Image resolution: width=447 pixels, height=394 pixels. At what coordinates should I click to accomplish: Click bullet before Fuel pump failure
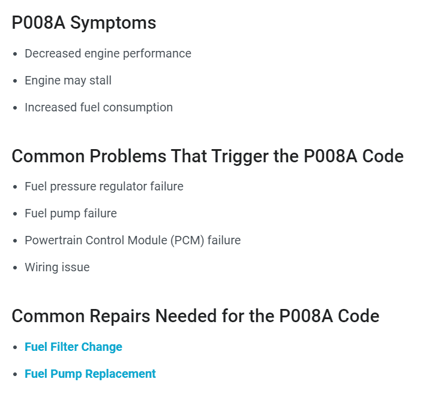(15, 214)
